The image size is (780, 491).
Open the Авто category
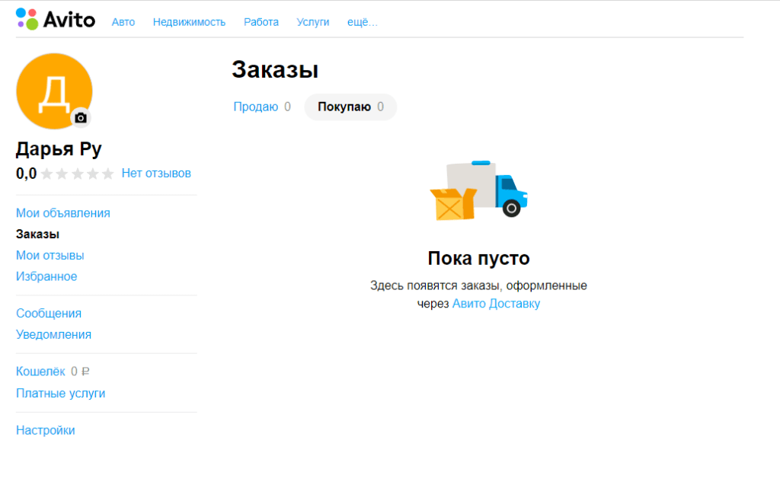123,22
